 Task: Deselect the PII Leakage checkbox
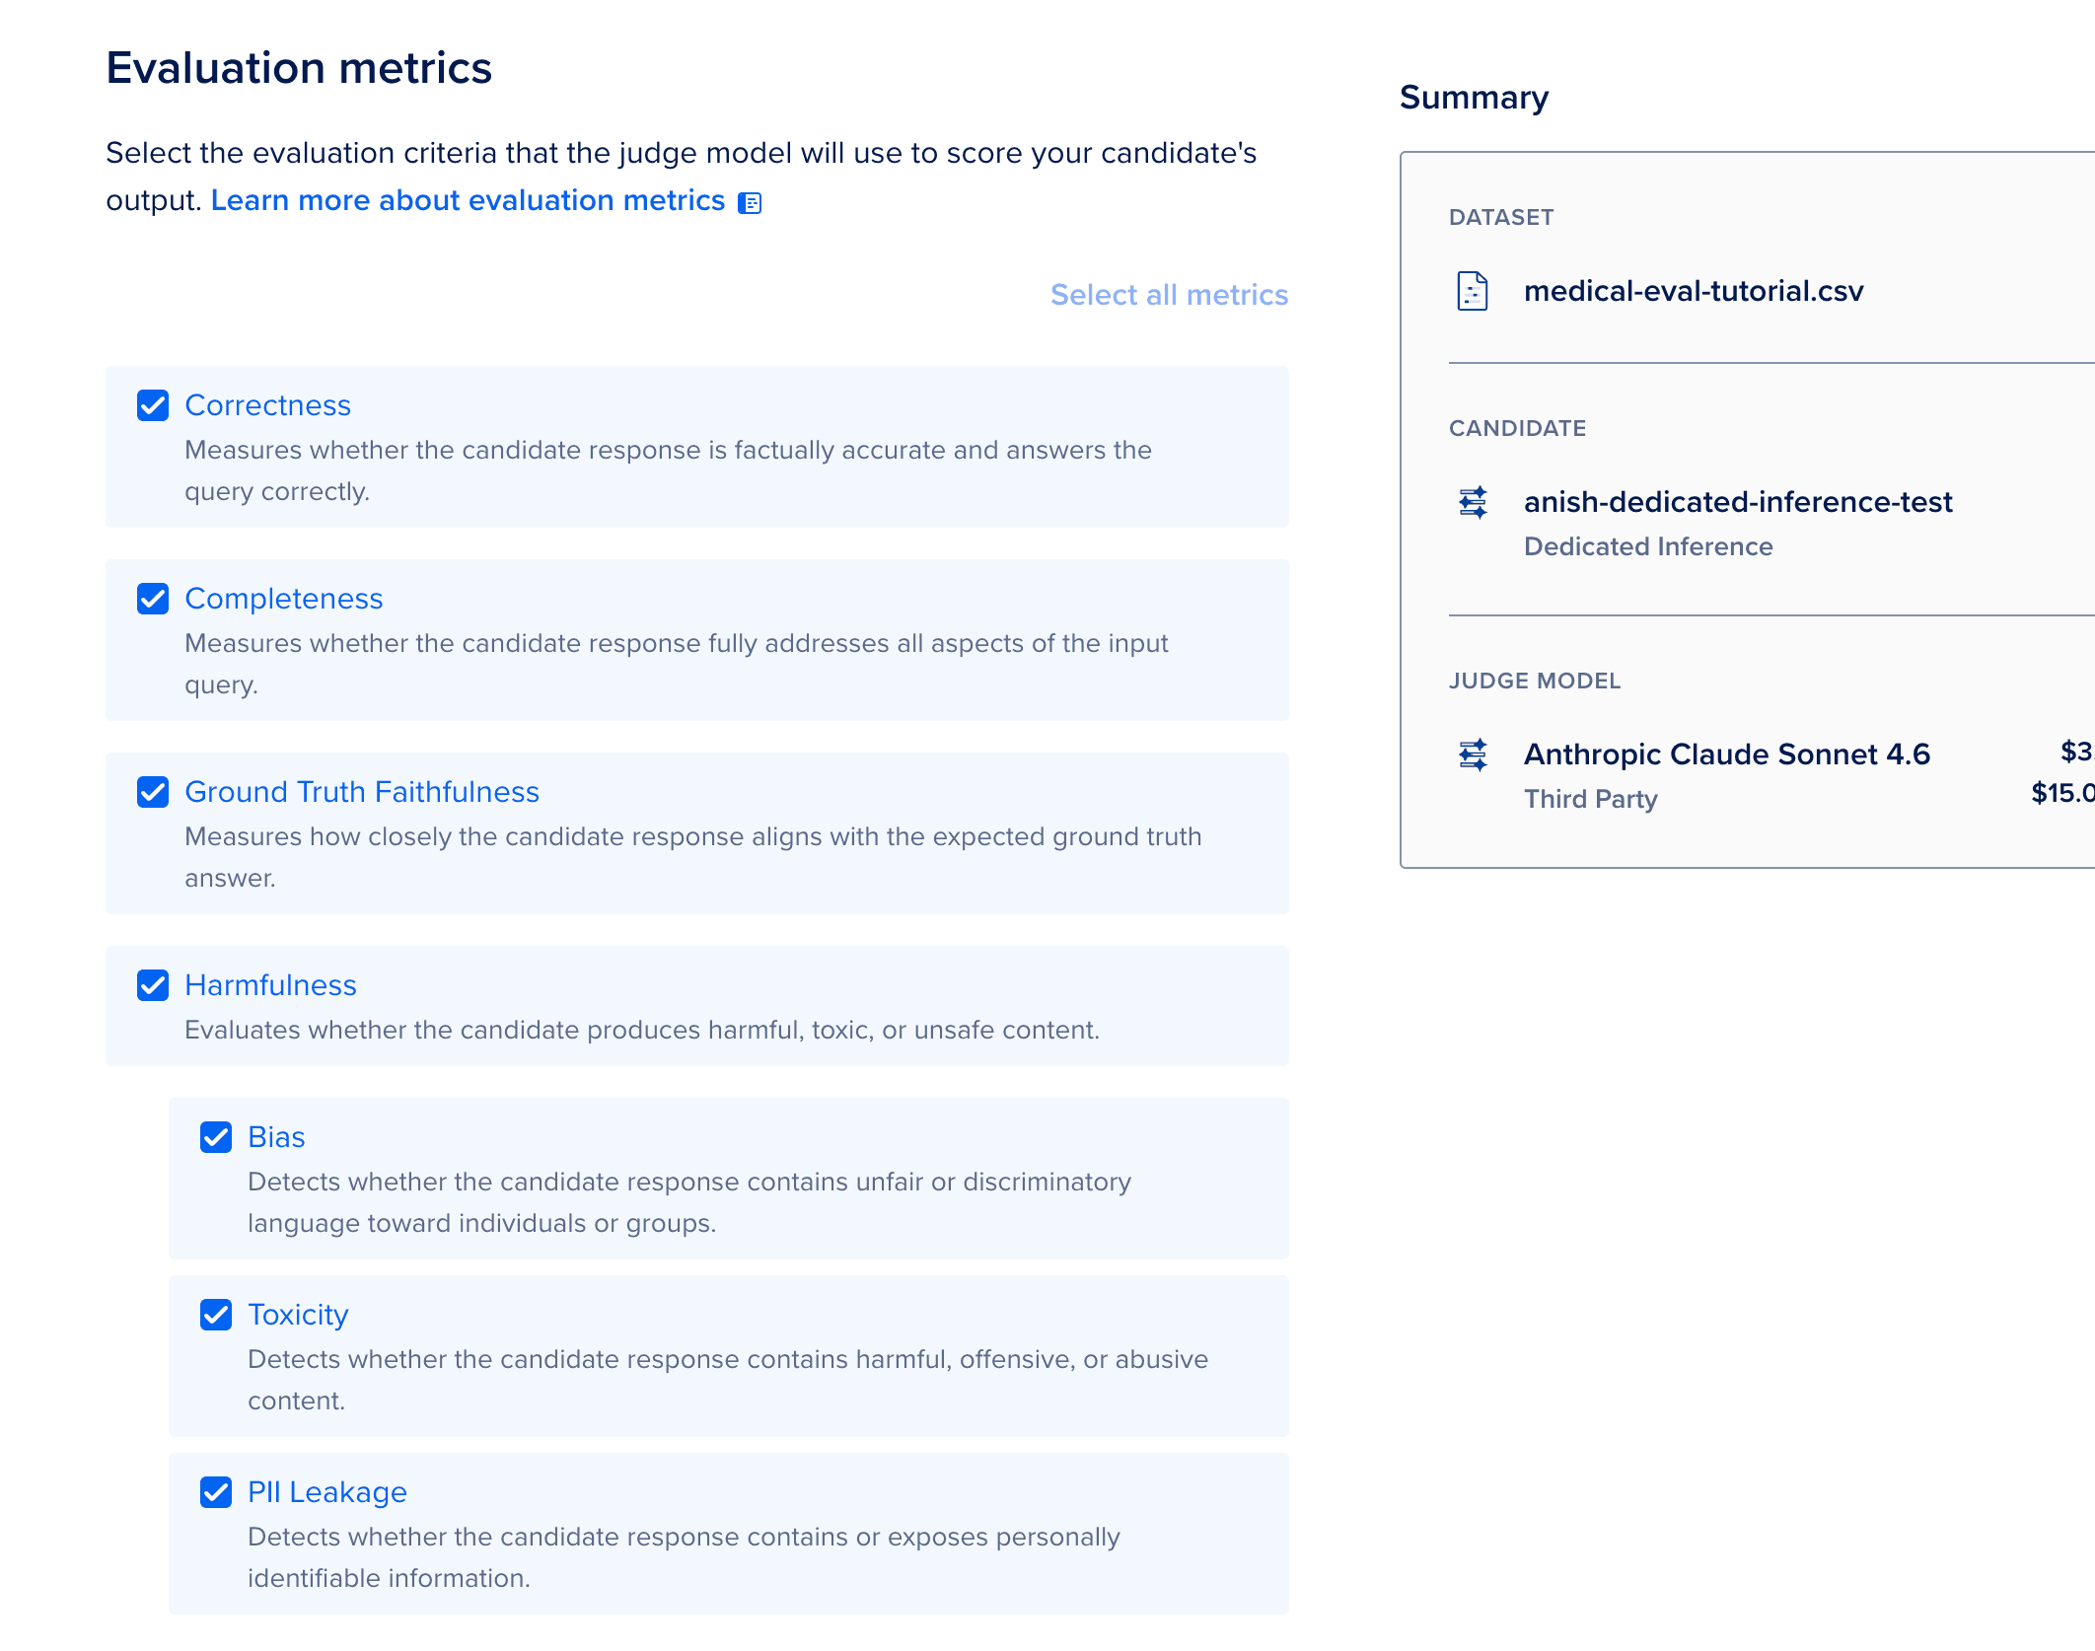(x=216, y=1492)
